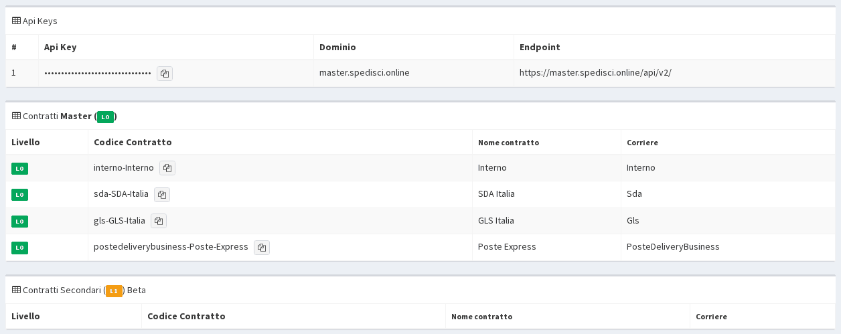Copy the interno-Interno contract code

[x=167, y=168]
